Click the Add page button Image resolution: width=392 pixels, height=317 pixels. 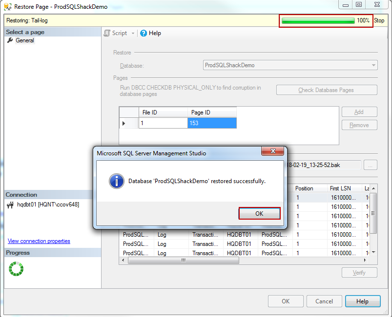(x=359, y=112)
